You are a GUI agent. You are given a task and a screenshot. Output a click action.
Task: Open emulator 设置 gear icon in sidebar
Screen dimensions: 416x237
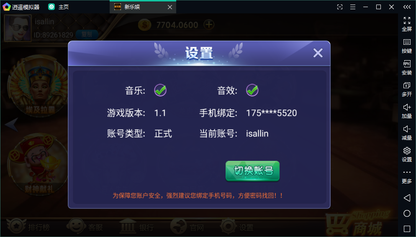407,155
